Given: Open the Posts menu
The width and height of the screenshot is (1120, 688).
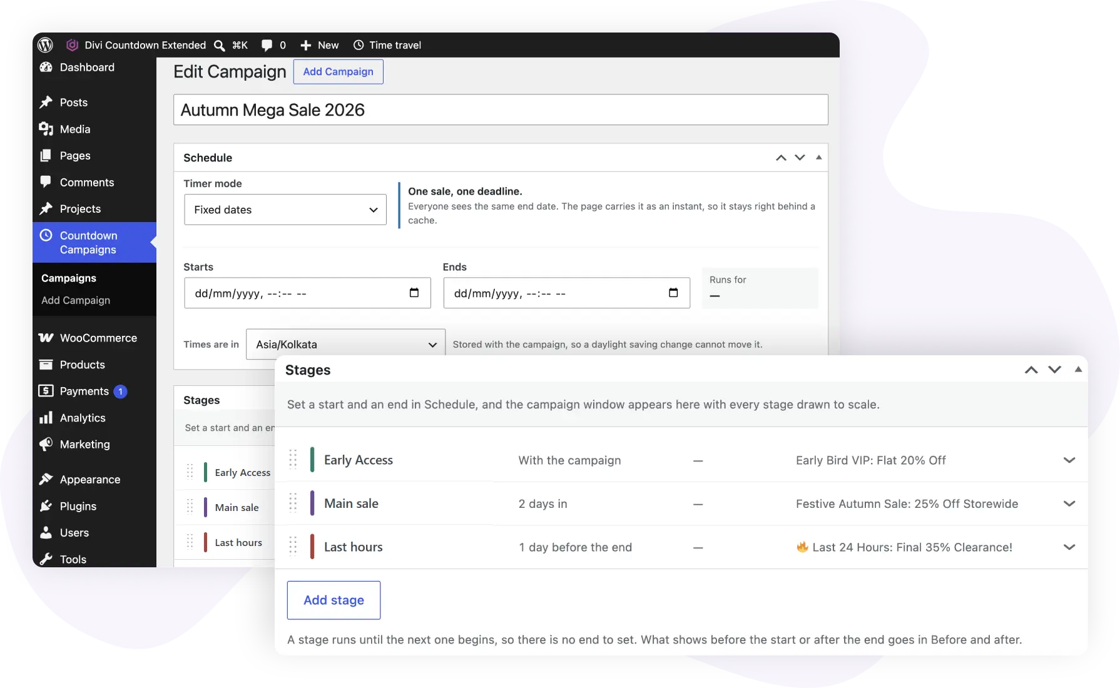Looking at the screenshot, I should (x=94, y=102).
